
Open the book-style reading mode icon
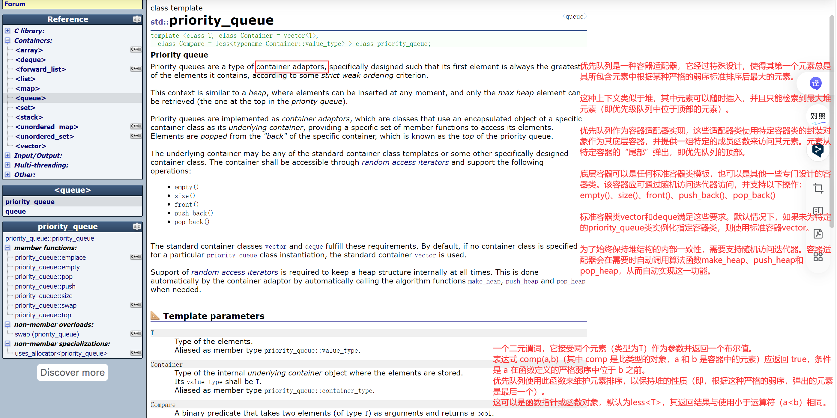pyautogui.click(x=818, y=211)
